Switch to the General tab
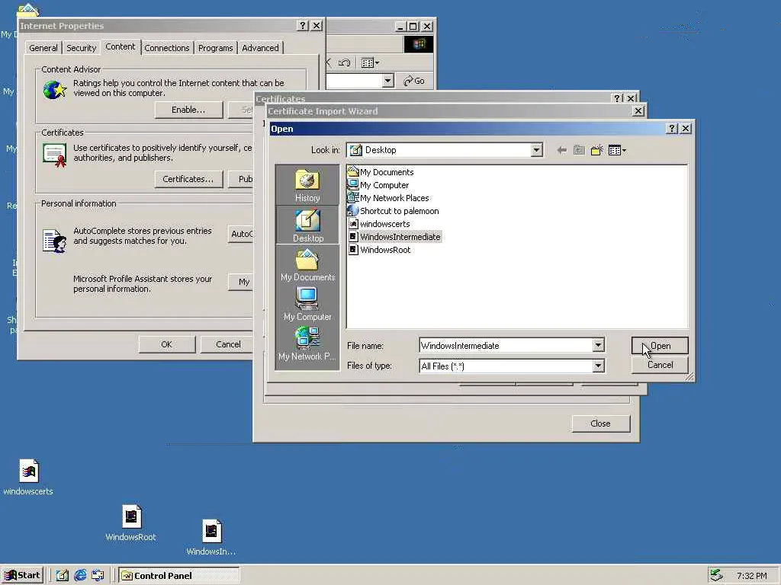This screenshot has height=585, width=781. click(43, 48)
